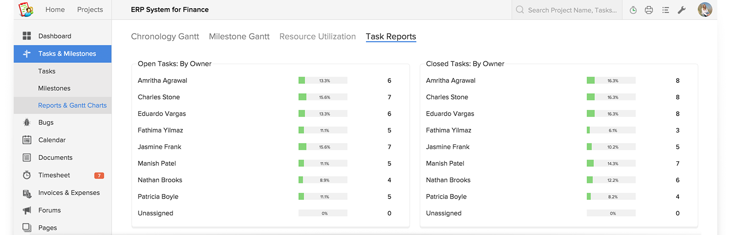Click the Milestones sidebar link
Screen dimensions: 731x235
point(54,88)
